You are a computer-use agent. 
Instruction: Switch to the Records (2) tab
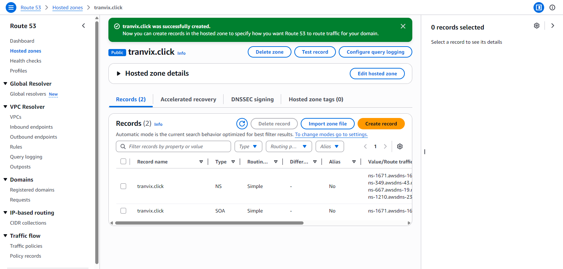[x=131, y=99]
